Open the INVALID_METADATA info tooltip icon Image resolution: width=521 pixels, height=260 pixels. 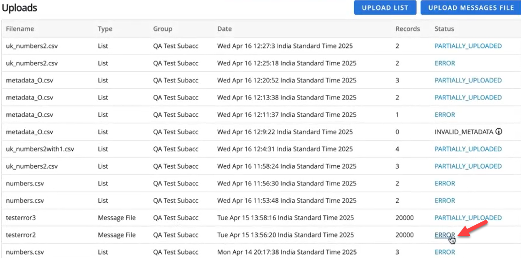(x=498, y=132)
